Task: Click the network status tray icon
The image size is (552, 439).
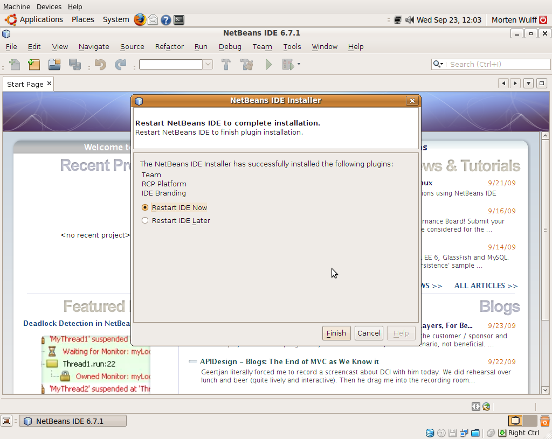Action: coord(397,20)
